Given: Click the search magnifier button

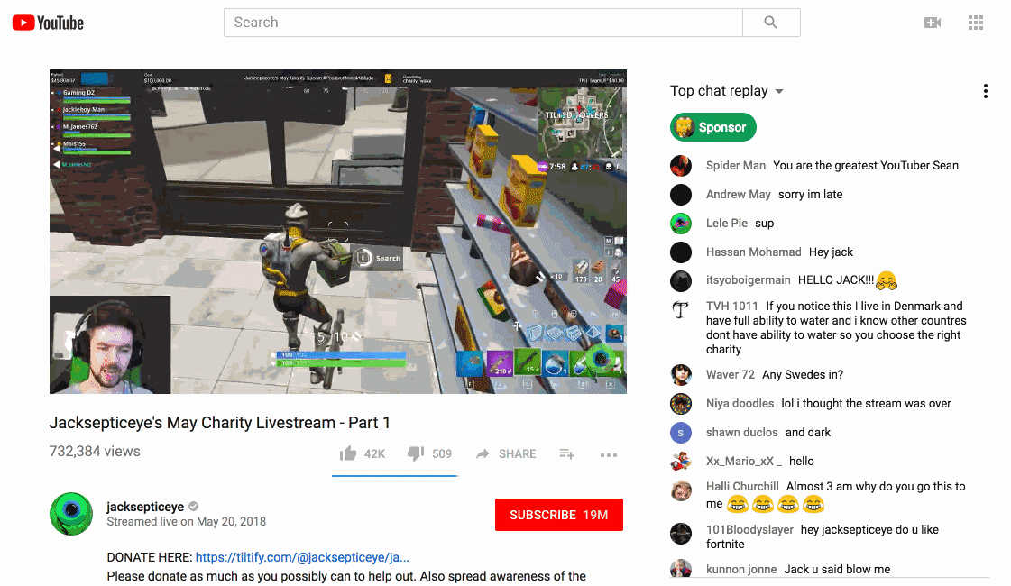Looking at the screenshot, I should click(x=771, y=23).
